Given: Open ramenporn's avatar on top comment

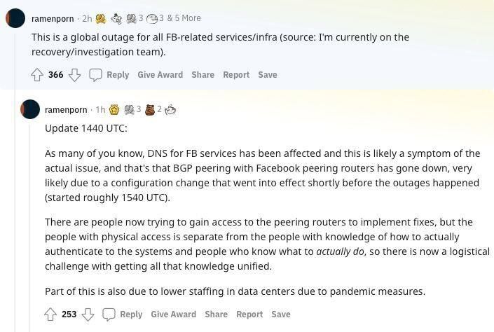Looking at the screenshot, I should point(15,18).
